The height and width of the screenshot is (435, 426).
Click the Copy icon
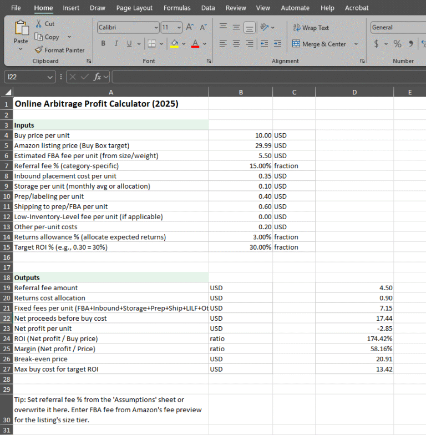click(38, 37)
